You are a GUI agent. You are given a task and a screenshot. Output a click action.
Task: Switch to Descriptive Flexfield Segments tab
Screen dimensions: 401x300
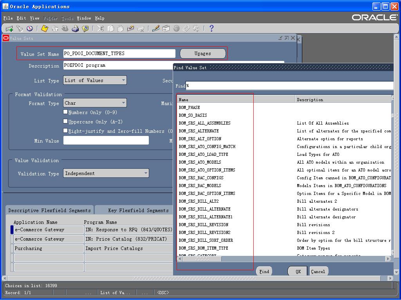pyautogui.click(x=50, y=210)
